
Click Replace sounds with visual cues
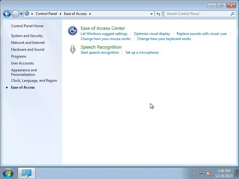(201, 34)
